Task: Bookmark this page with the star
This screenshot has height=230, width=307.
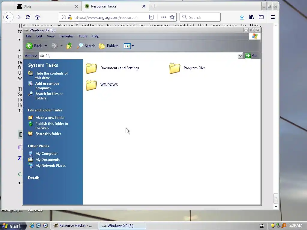Action: point(172,17)
